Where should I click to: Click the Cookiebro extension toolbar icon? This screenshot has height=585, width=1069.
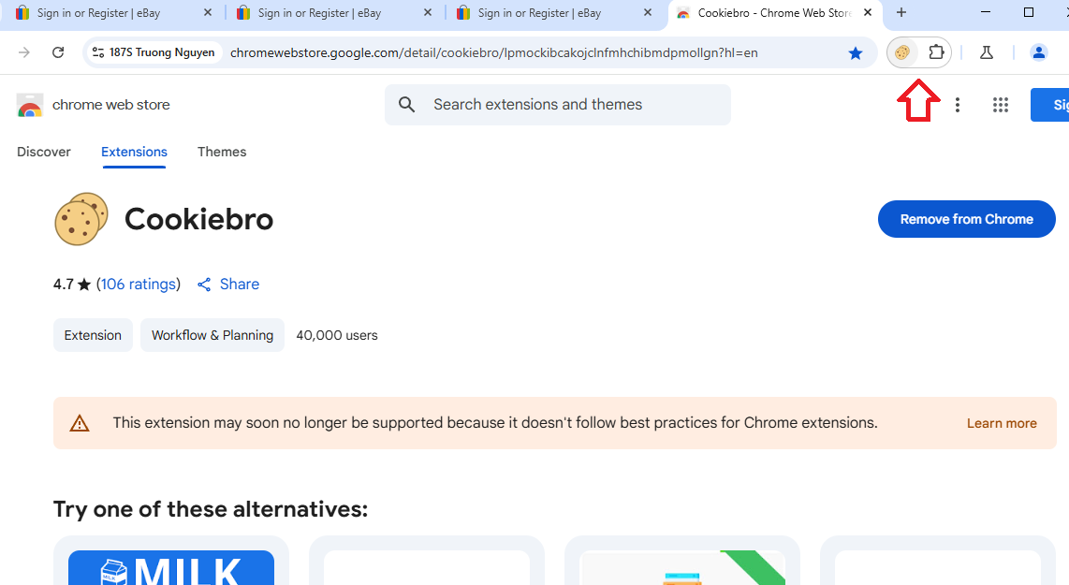coord(902,52)
